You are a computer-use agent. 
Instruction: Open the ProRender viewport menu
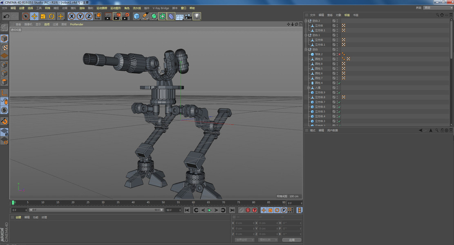(76, 24)
